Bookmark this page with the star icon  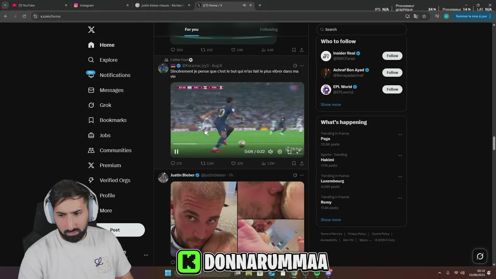tap(424, 16)
